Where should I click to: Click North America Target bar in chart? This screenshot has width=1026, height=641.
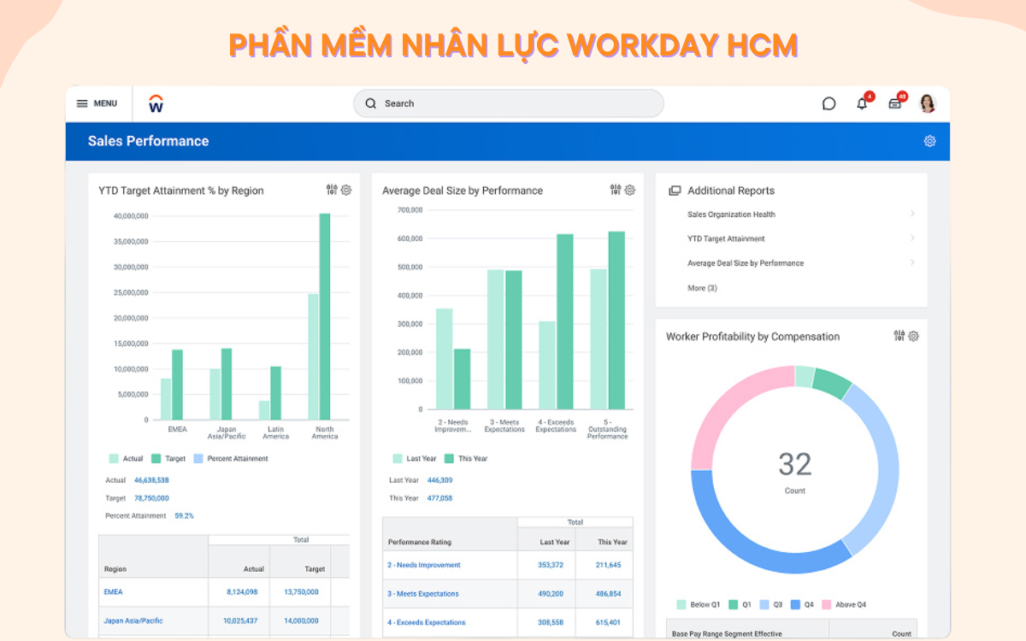click(x=325, y=316)
